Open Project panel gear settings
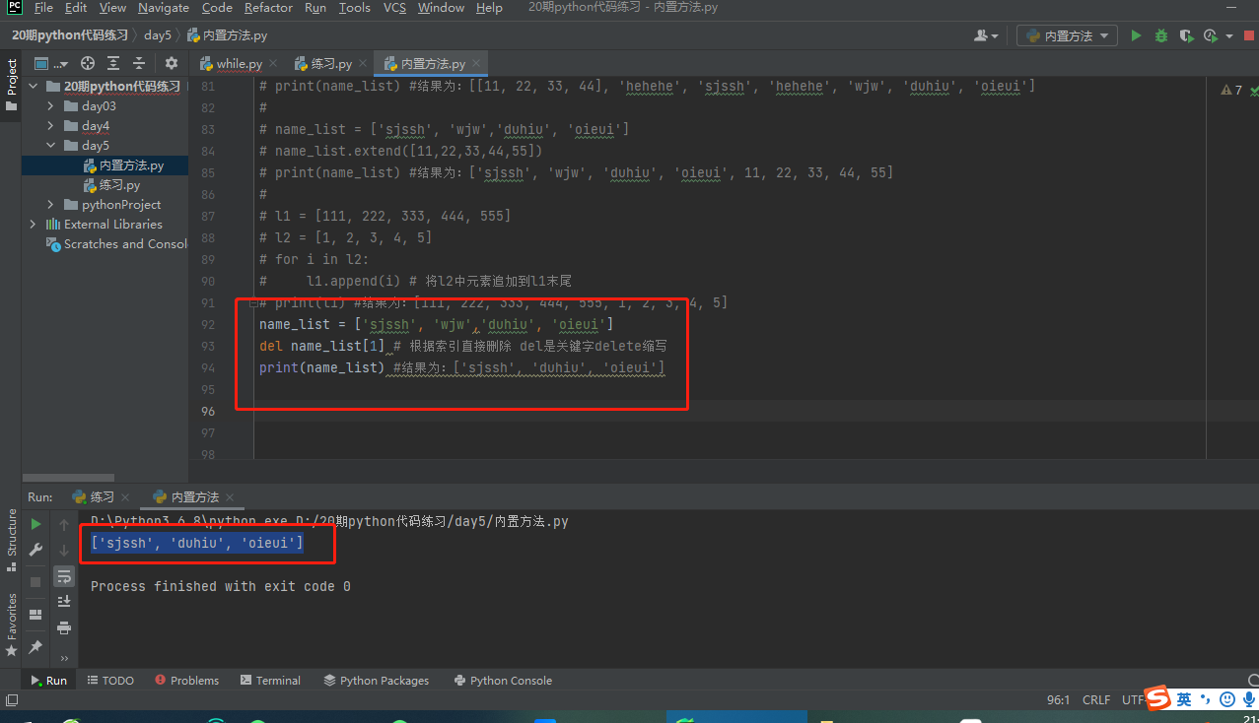Viewport: 1259px width, 723px height. point(172,63)
